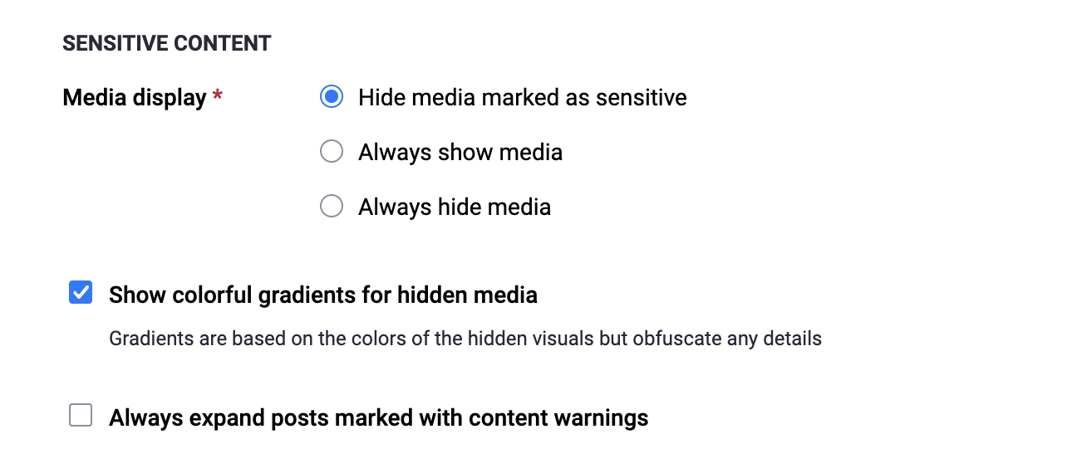Select the 'Hide media marked as sensitive' radio button

(331, 97)
